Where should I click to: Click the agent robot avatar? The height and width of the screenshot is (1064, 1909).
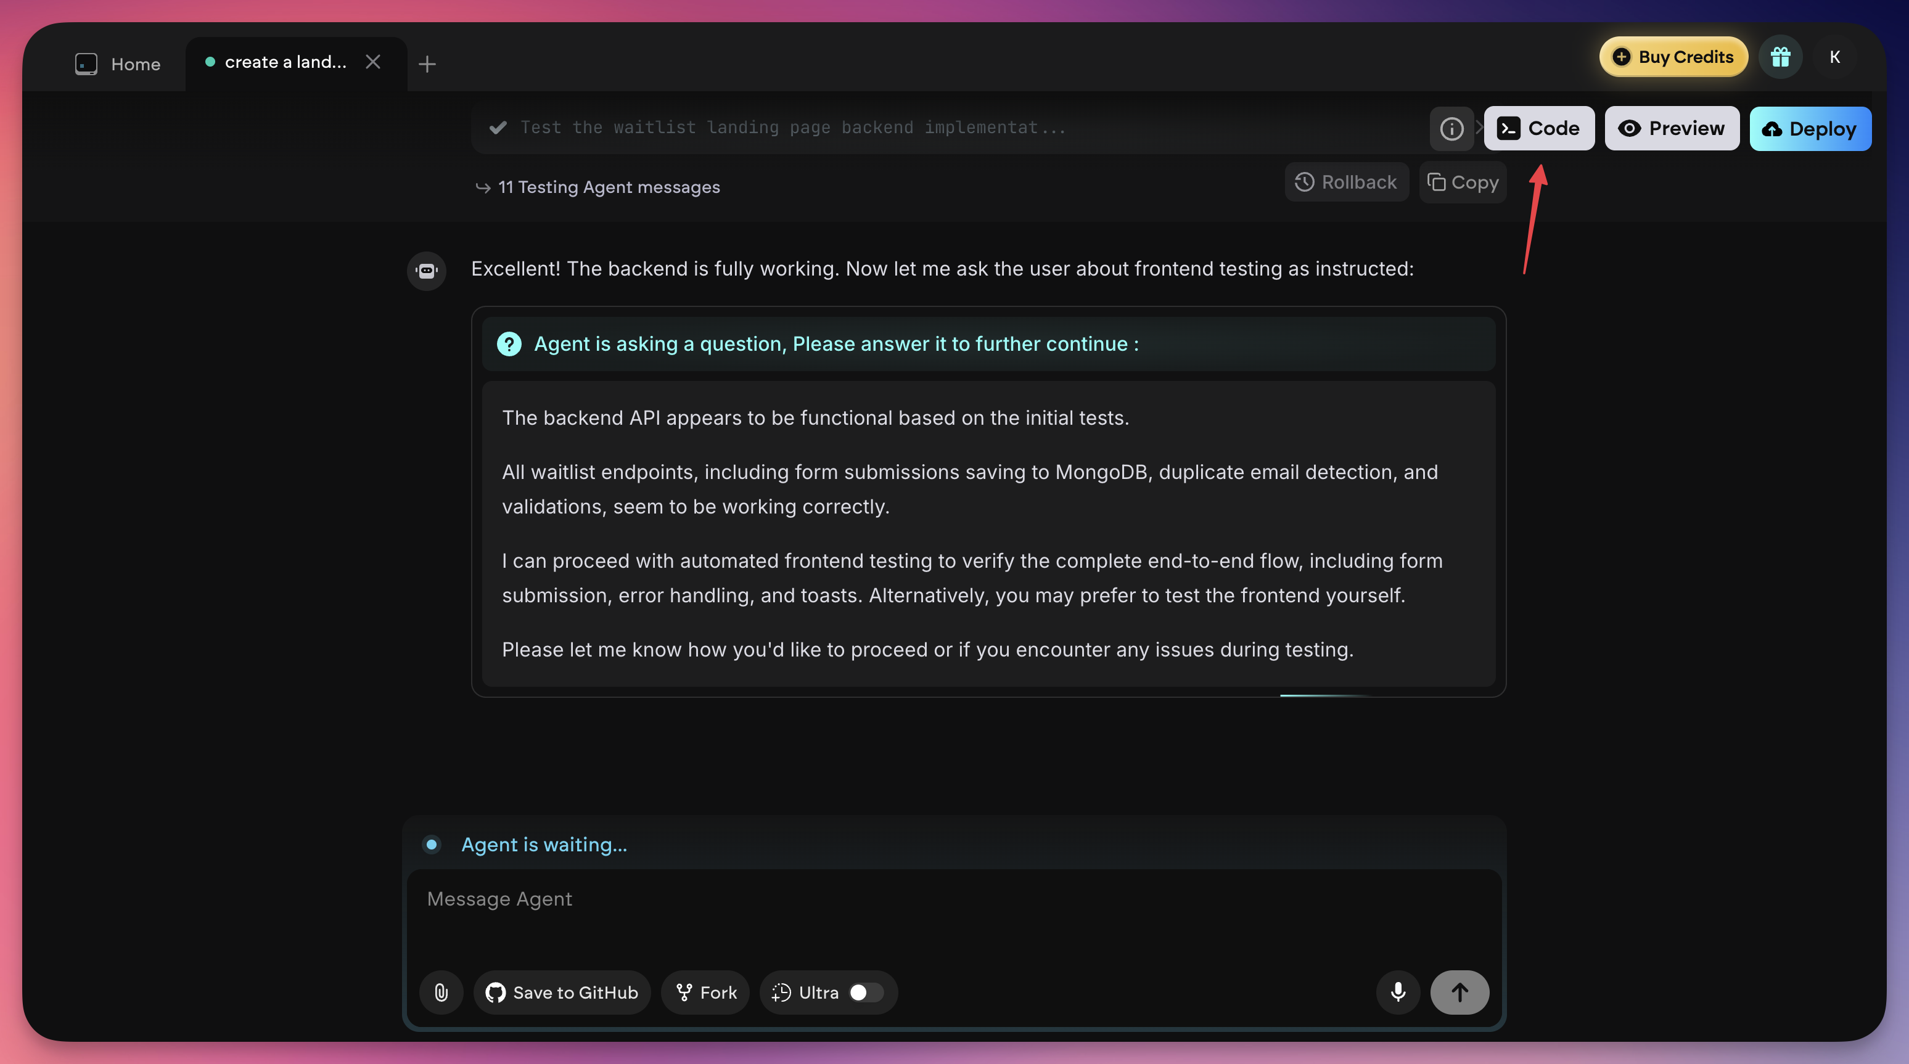tap(427, 270)
